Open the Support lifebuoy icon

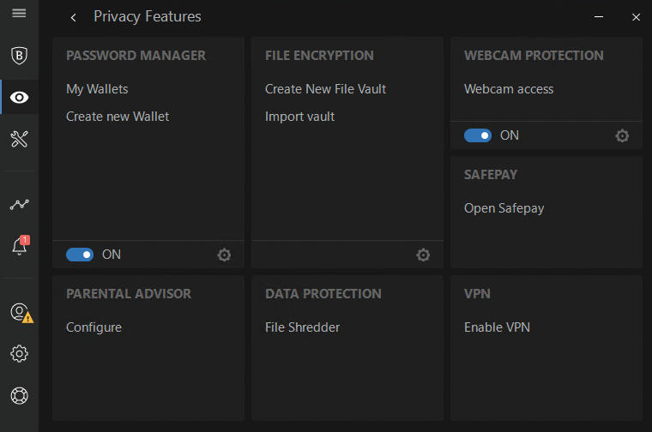pos(19,395)
